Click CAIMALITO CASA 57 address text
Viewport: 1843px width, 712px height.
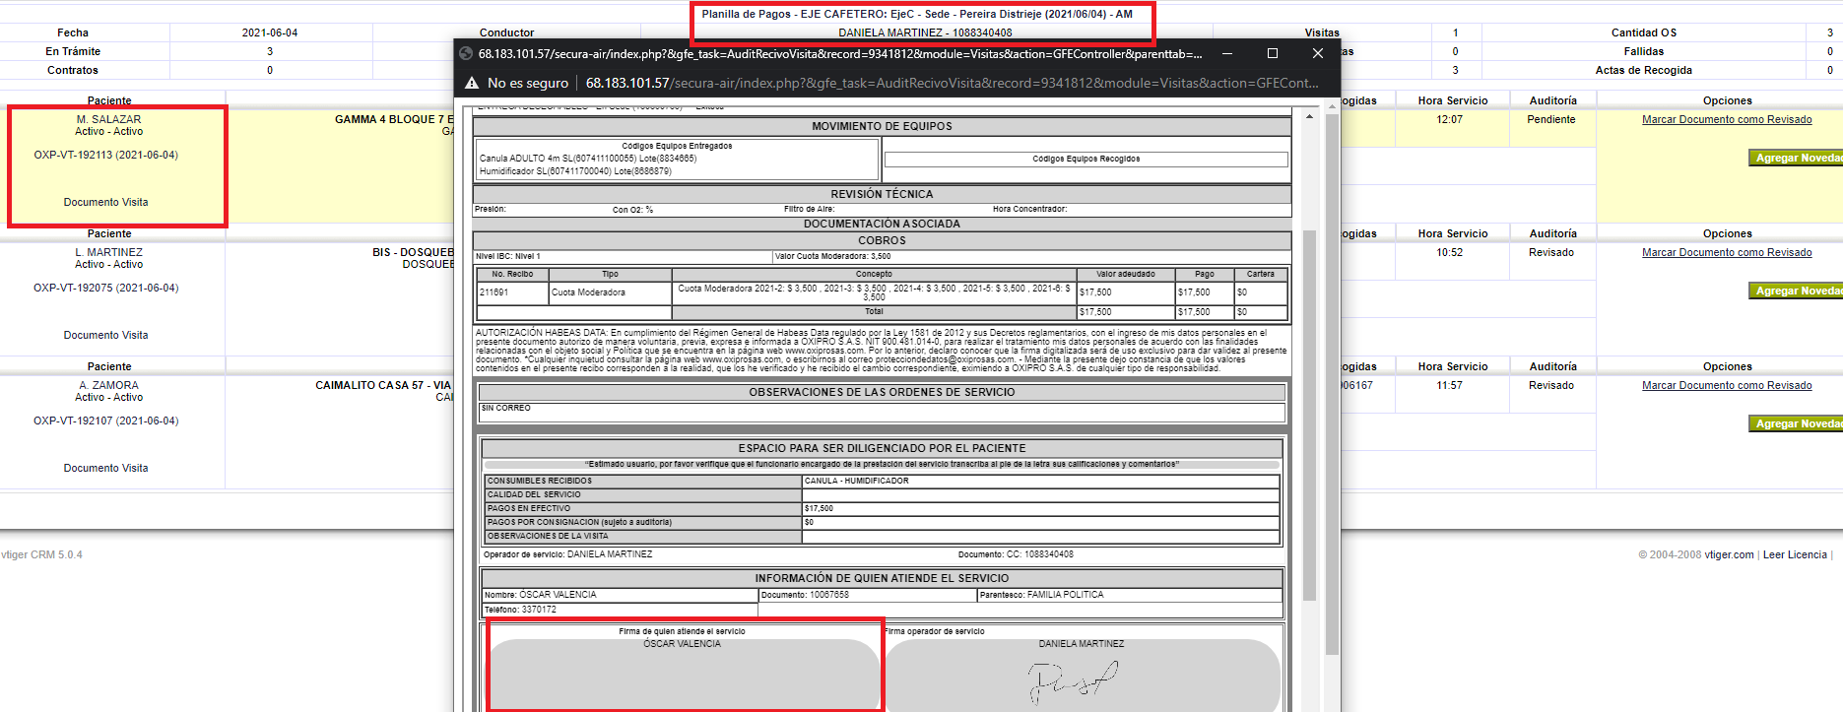(383, 385)
